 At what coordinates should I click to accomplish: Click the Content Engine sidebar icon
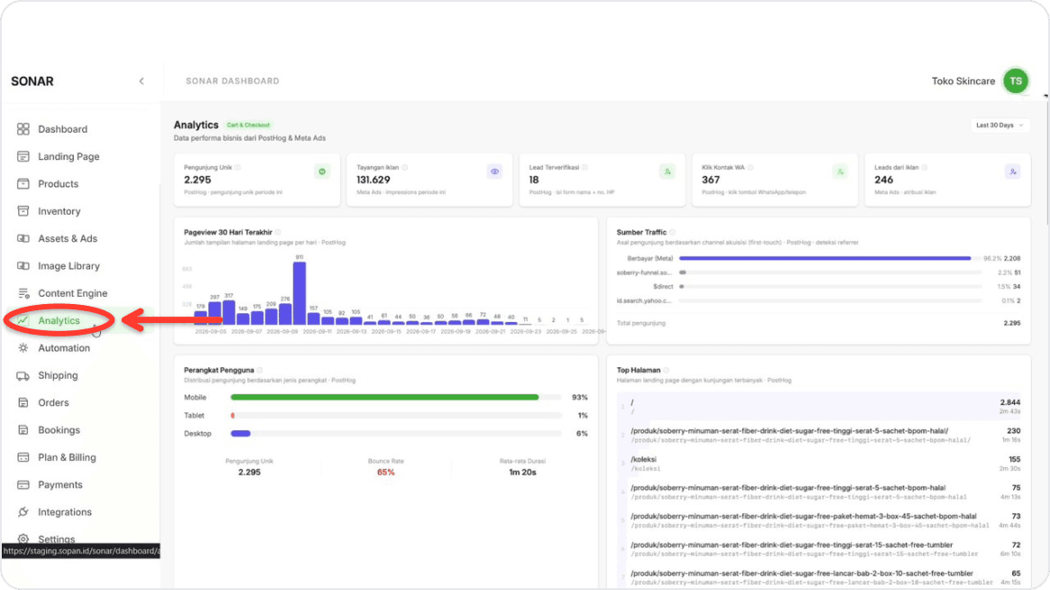click(x=23, y=293)
